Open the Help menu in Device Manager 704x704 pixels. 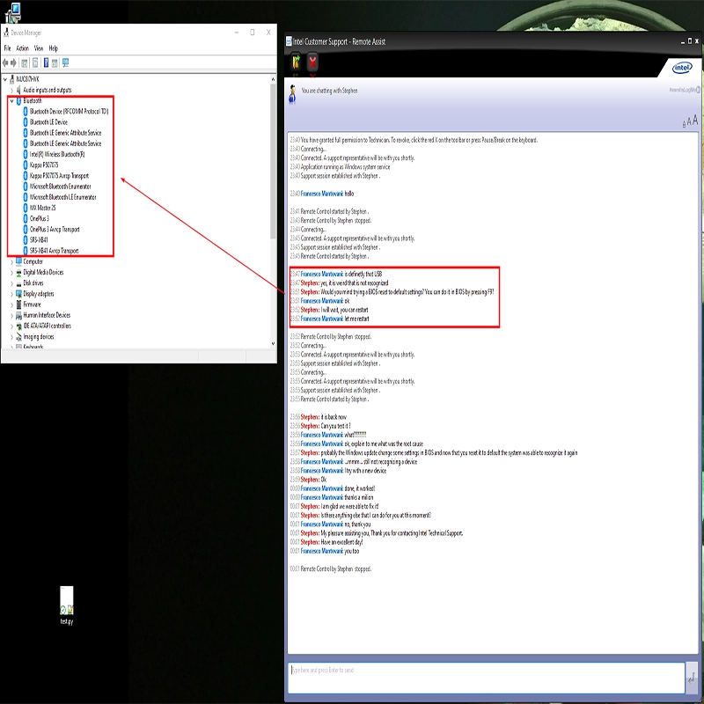(x=54, y=48)
